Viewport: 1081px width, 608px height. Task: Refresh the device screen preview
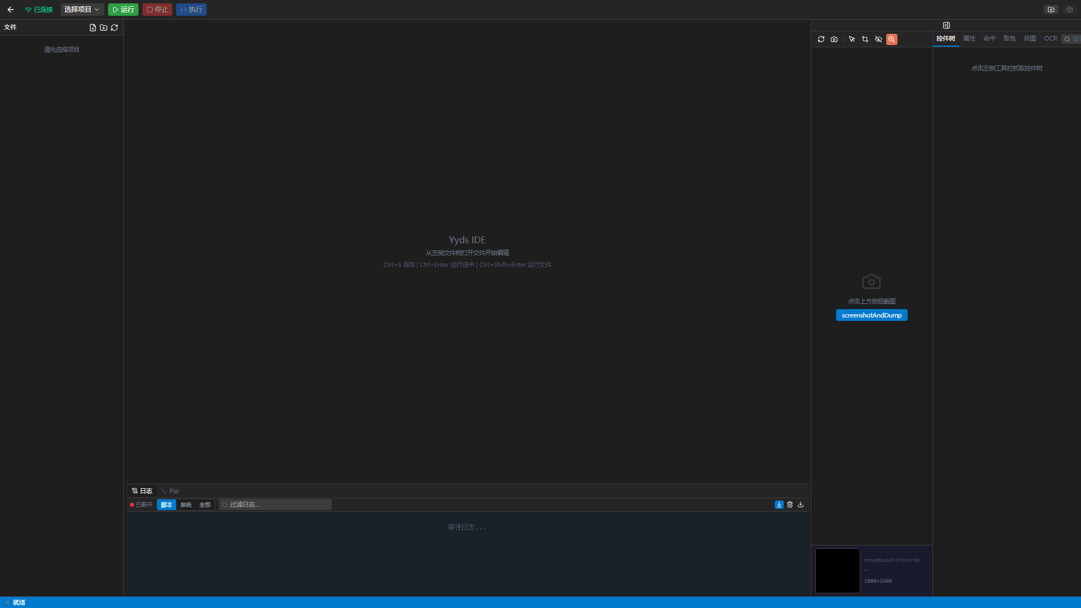[821, 39]
